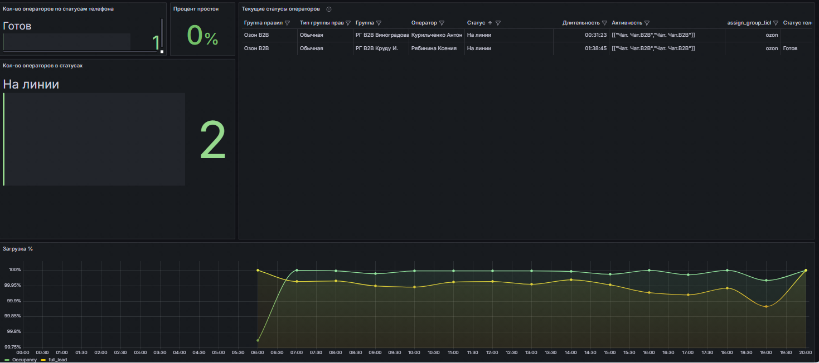The width and height of the screenshot is (819, 363).
Task: Filter the Группа column
Action: [379, 23]
